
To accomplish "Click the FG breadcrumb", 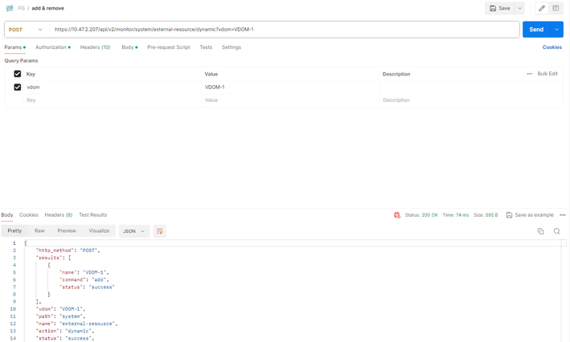I will [x=22, y=8].
